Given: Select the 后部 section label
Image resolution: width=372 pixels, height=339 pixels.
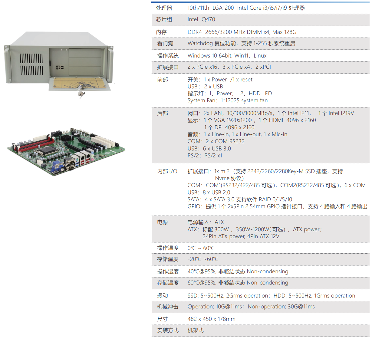Looking at the screenshot, I should pos(163,114).
